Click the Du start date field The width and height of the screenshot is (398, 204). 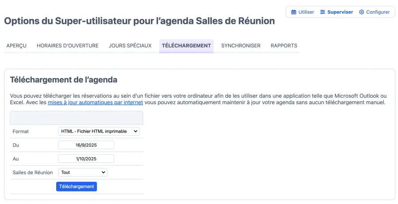click(x=86, y=145)
